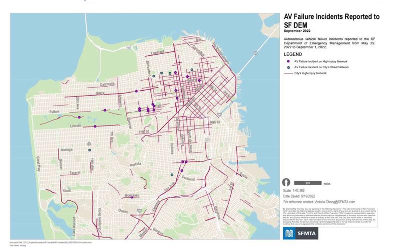Click the teal City's Street Network legend dot

(288, 67)
